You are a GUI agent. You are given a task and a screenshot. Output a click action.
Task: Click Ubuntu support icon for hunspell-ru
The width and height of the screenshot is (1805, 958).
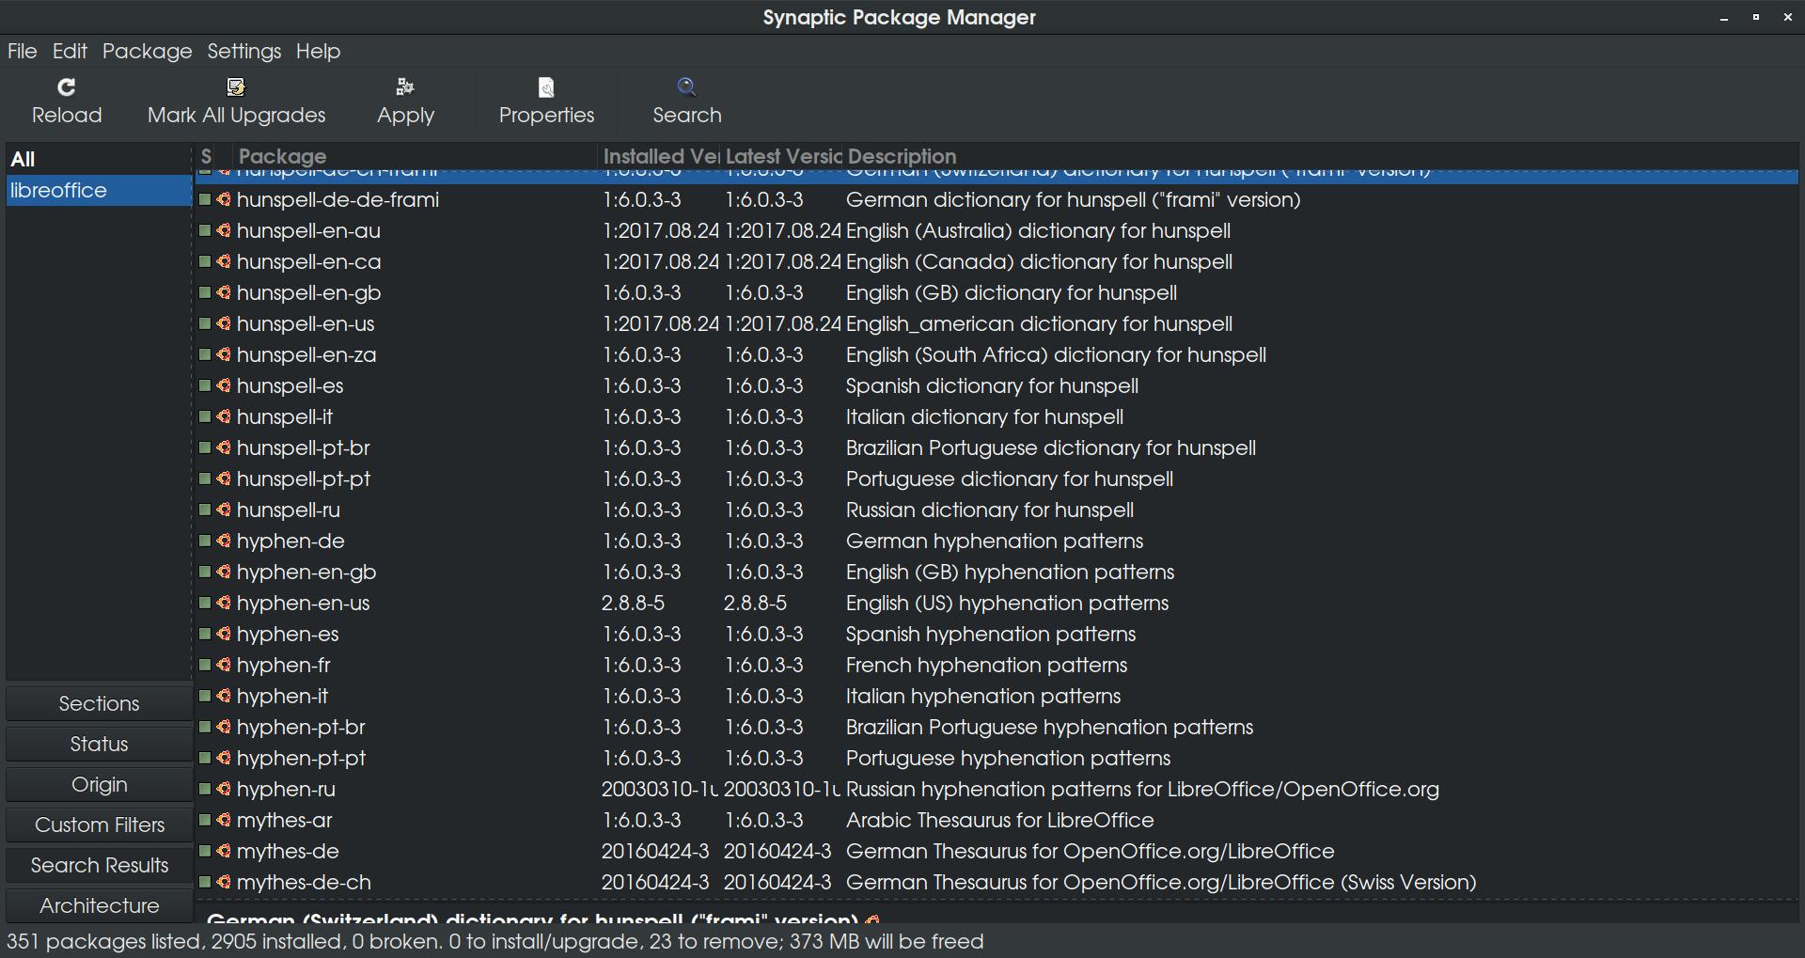(224, 510)
